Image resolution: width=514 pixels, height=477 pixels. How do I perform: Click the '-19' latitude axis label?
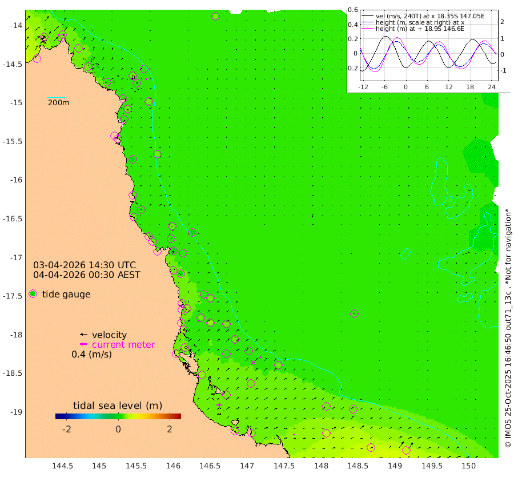pyautogui.click(x=16, y=412)
